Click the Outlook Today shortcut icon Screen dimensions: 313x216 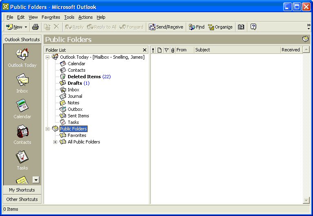22,54
